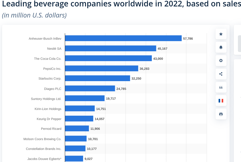Viewport: 241px width, 162px height.
Task: Click the value 19,717
Action: [x=111, y=99]
